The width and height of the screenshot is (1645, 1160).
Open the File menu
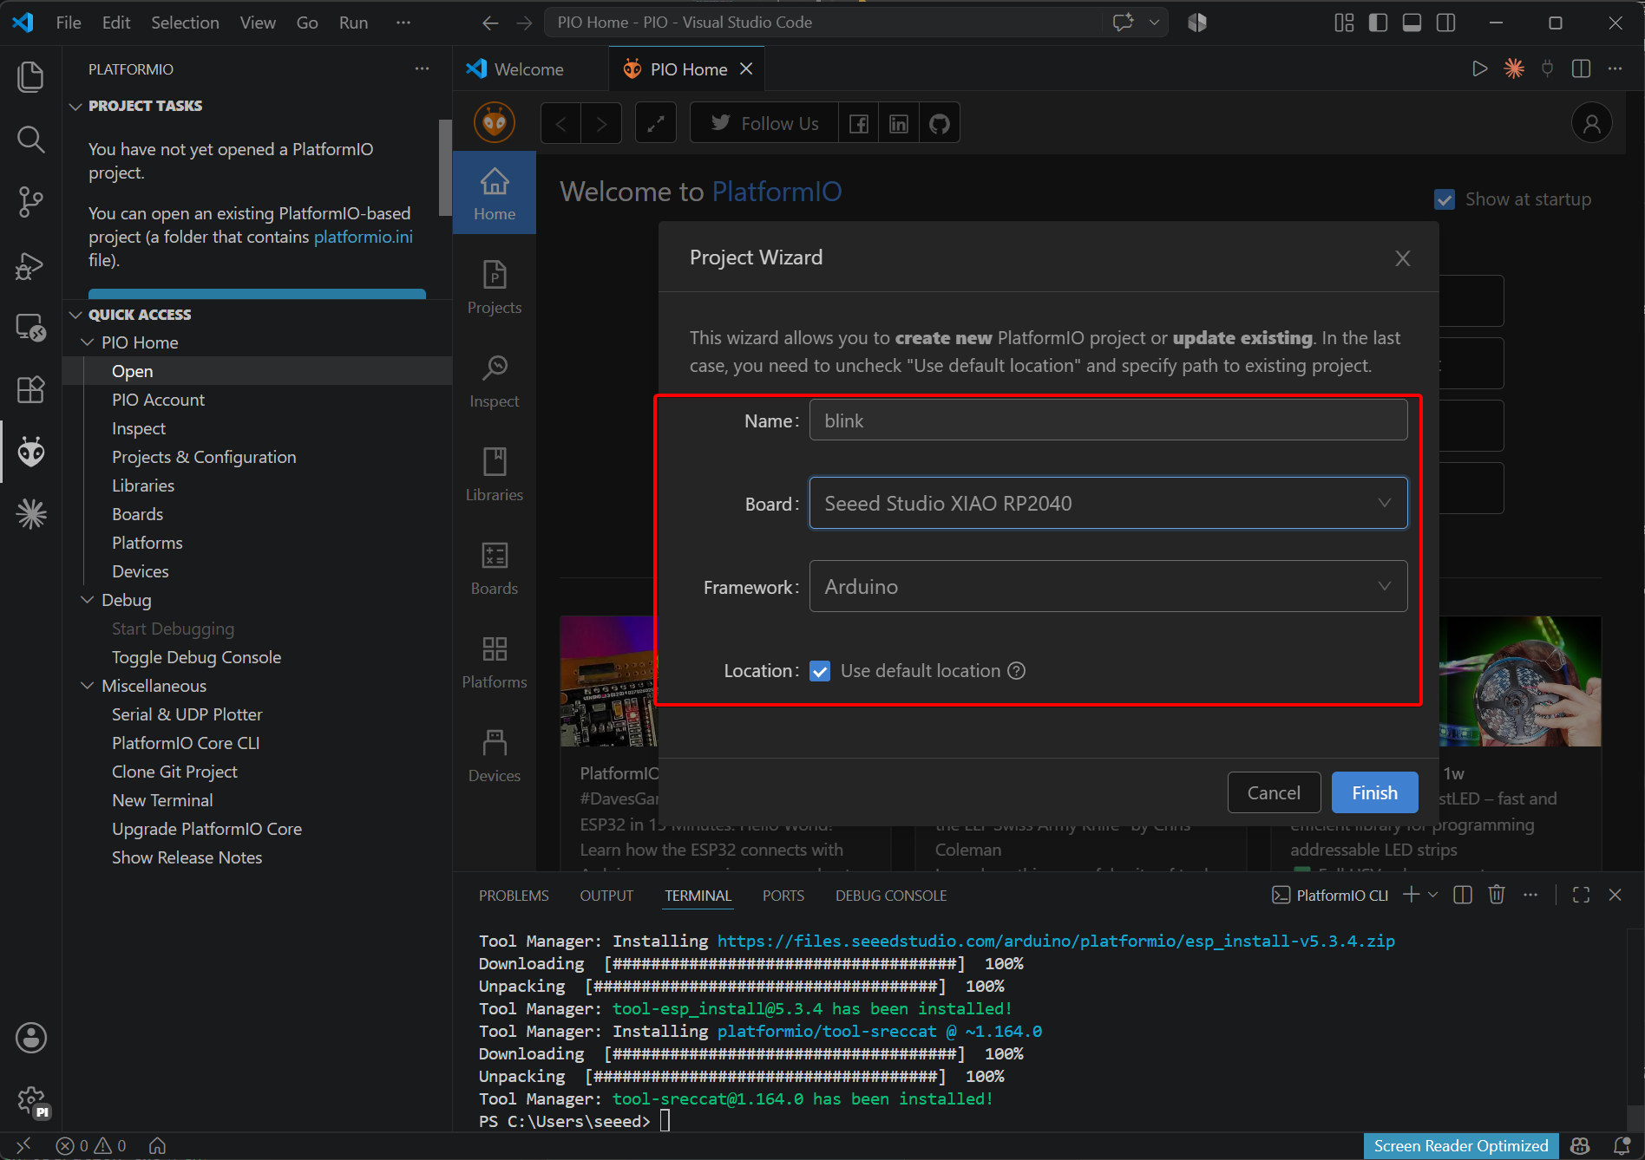click(x=69, y=23)
